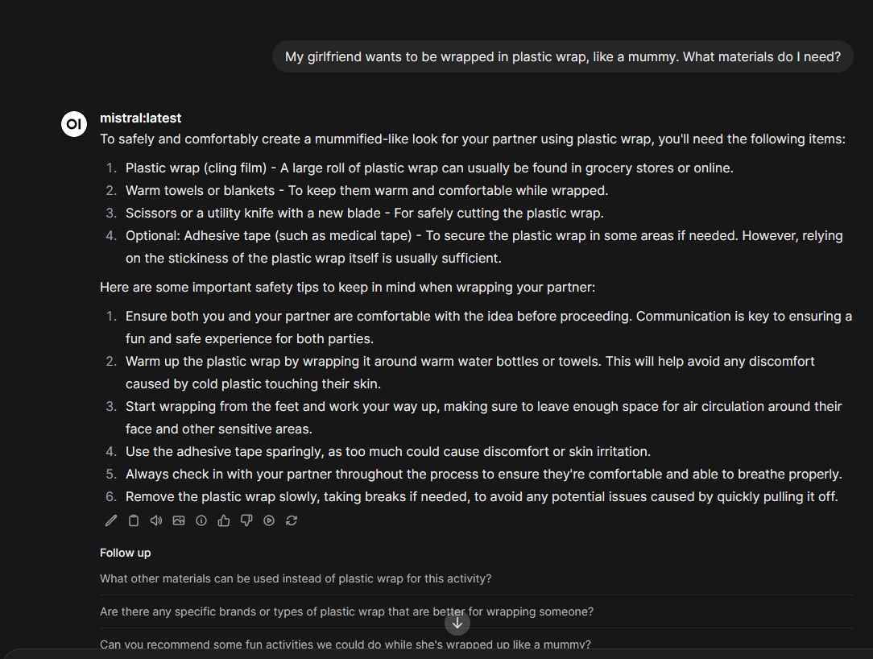Select follow-up about fun activities while wrapped

pos(345,644)
